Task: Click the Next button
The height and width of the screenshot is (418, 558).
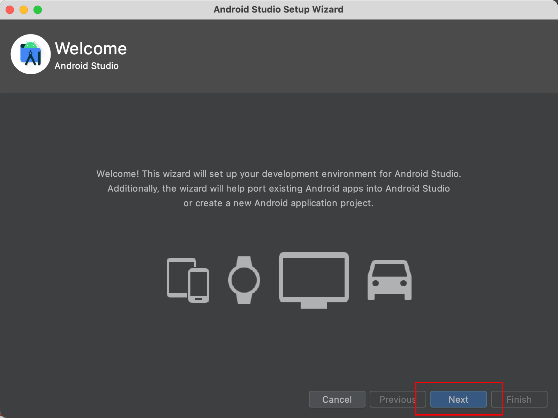Action: pos(458,399)
